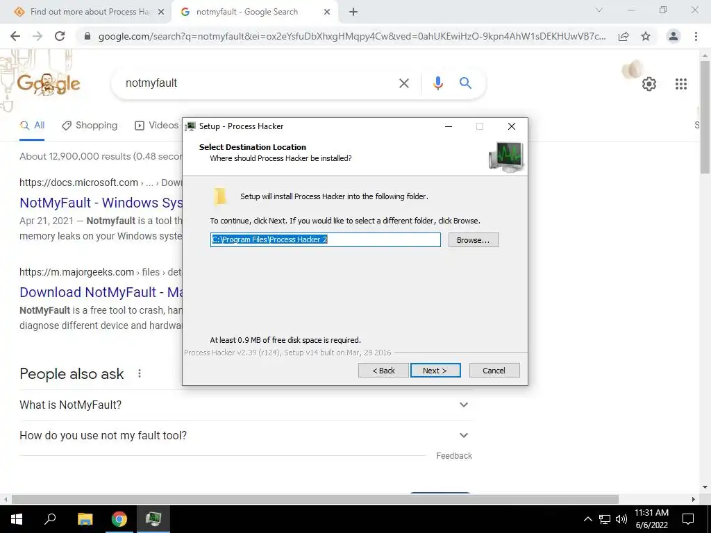Click the magnifier search button in Google box
This screenshot has height=533, width=711.
[465, 83]
